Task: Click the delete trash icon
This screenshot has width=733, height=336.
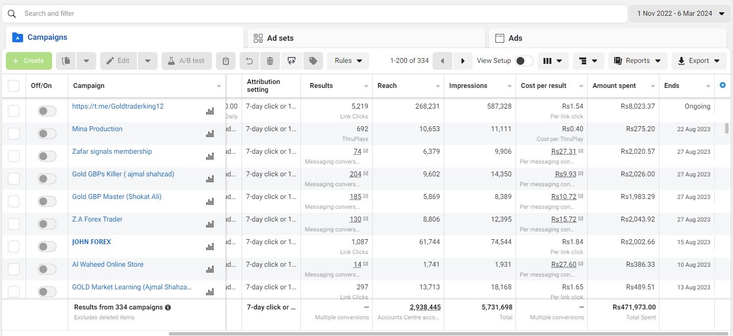Action: pos(270,61)
